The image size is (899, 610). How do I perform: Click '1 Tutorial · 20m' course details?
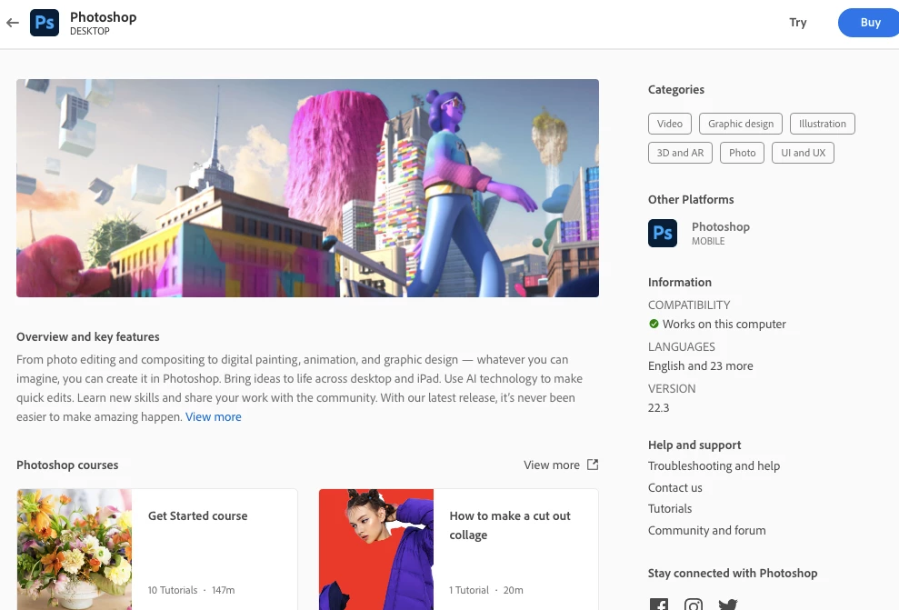click(x=486, y=590)
